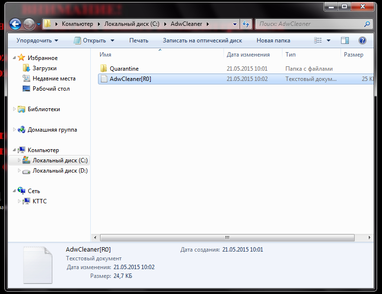The width and height of the screenshot is (382, 294).
Task: Open Рабочий стол in favorites
Action: [51, 89]
